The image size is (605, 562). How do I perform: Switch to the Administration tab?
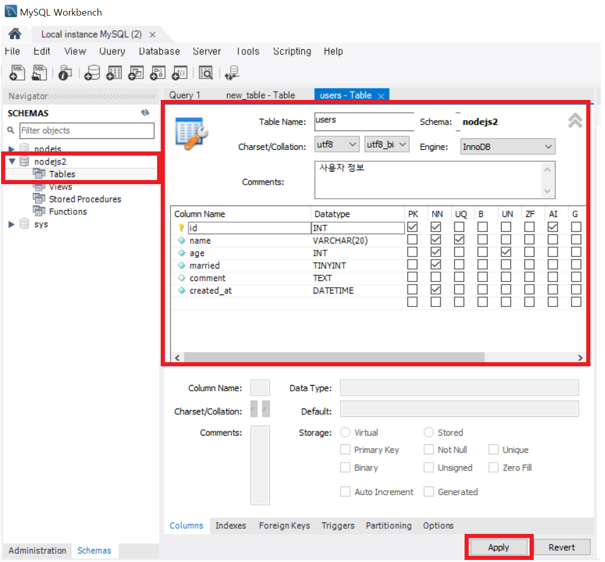coord(37,551)
